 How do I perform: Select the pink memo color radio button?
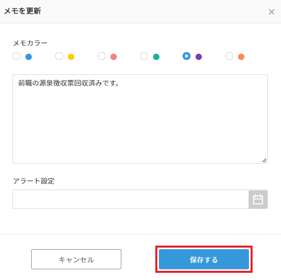click(x=102, y=56)
